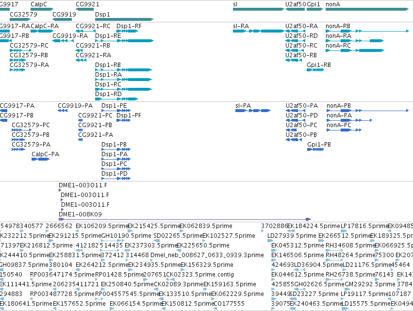Select transcript Dsp1-RD

coord(116,99)
